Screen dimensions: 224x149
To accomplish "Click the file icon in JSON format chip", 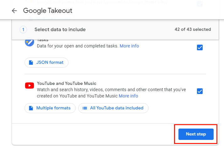I will click(x=31, y=63).
